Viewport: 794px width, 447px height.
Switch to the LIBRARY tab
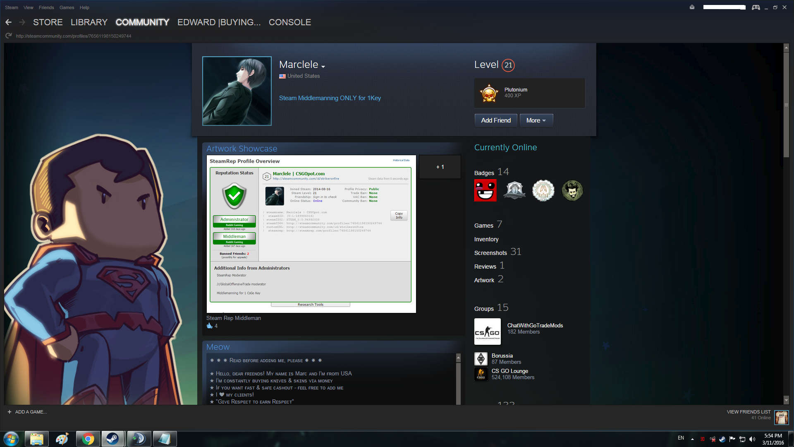[89, 22]
